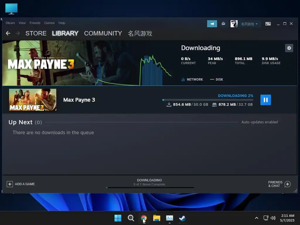Toggle the DISK graph legend
This screenshot has width=300, height=225.
(217, 79)
